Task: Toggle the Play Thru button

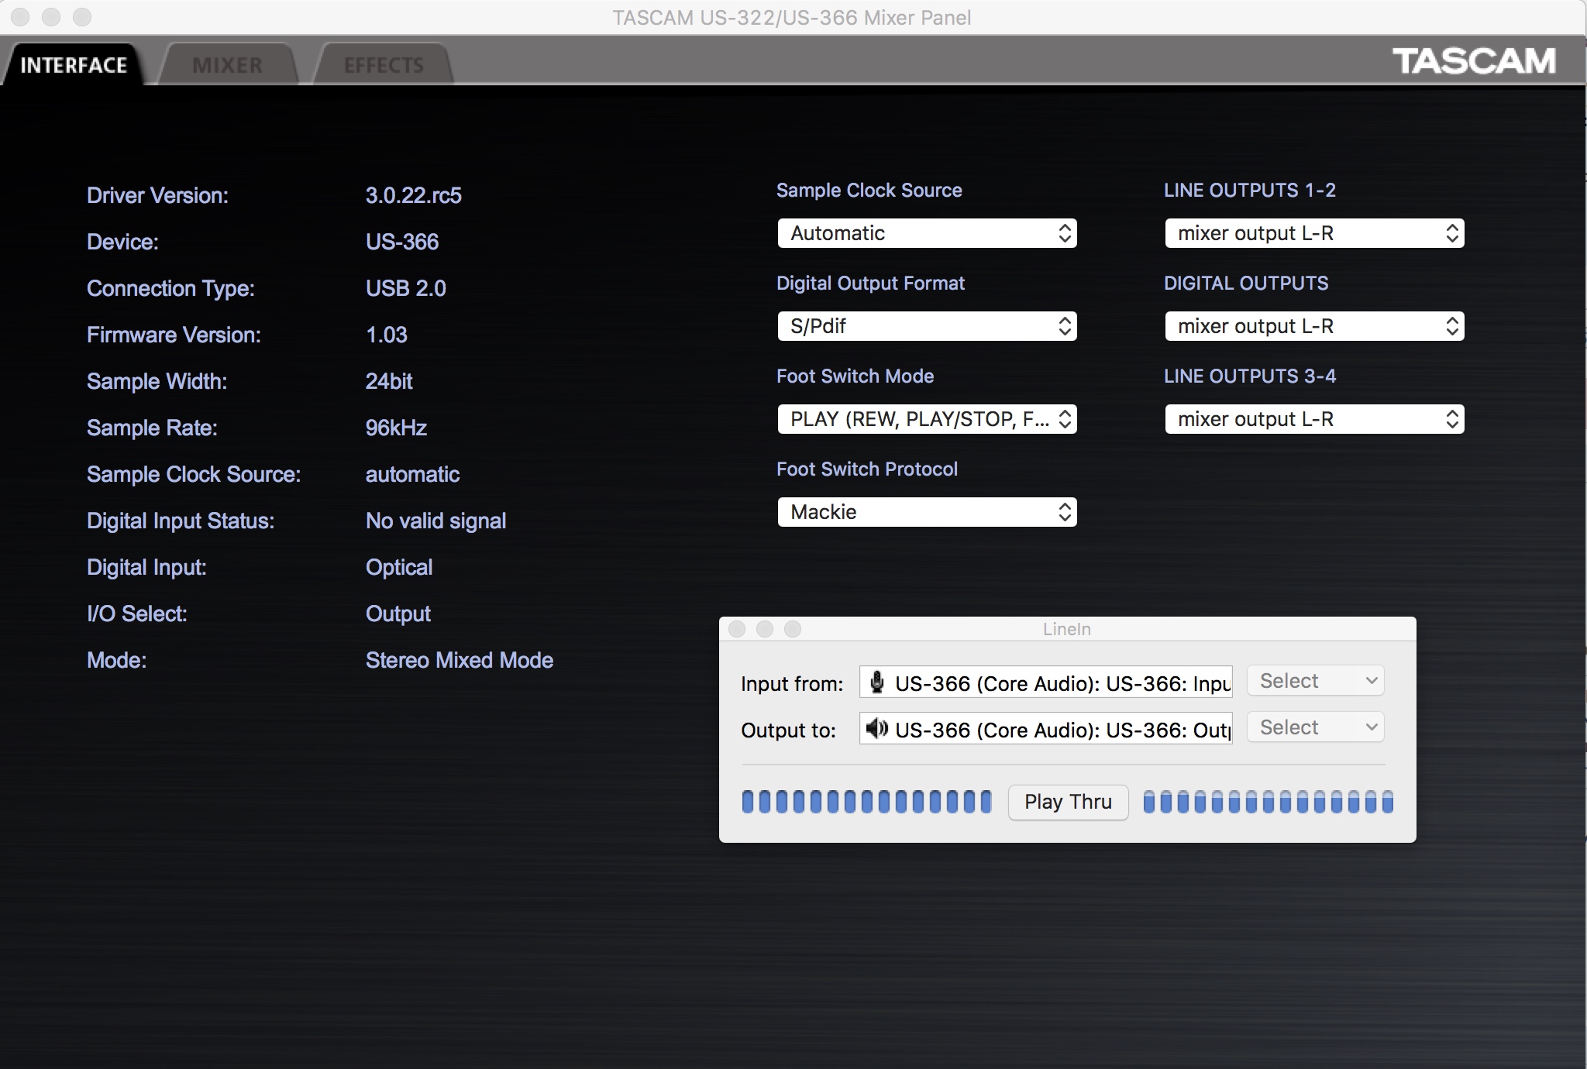Action: pyautogui.click(x=1068, y=802)
